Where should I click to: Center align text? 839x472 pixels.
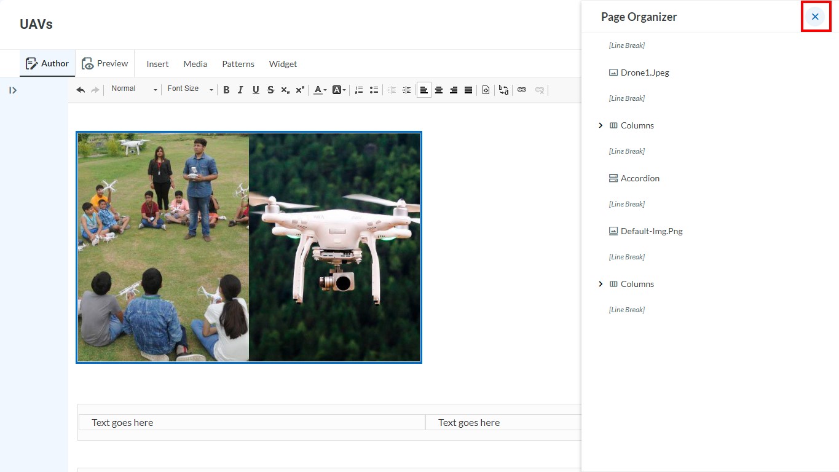pyautogui.click(x=439, y=90)
